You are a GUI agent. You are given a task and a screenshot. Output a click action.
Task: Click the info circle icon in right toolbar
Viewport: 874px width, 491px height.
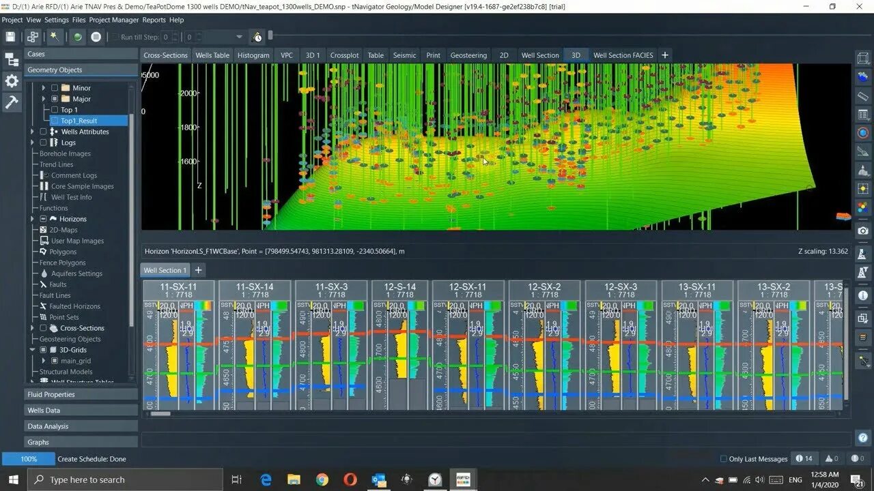point(863,296)
